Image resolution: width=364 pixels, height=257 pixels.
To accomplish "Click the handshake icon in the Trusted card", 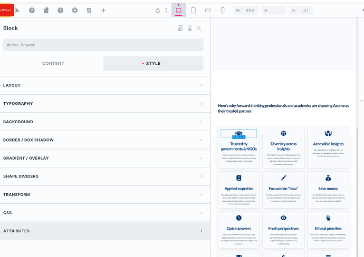I will (x=238, y=133).
